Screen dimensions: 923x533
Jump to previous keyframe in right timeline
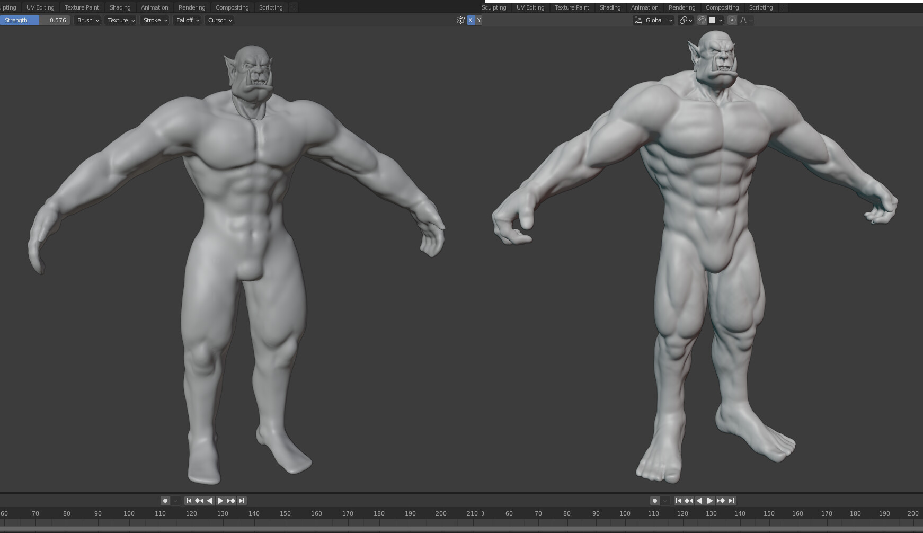point(689,501)
